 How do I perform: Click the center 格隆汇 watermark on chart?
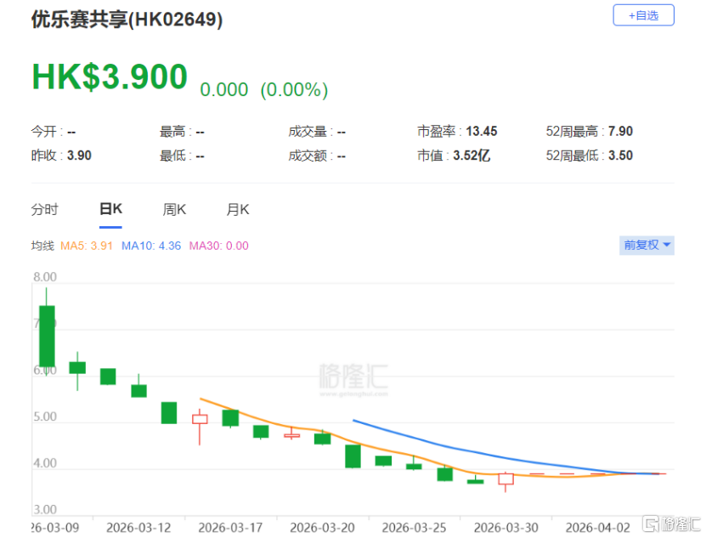tap(353, 379)
